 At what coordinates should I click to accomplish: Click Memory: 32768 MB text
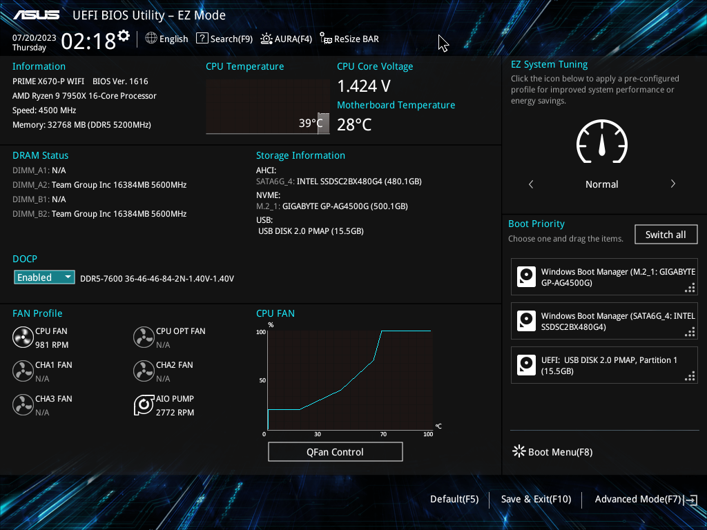(81, 124)
